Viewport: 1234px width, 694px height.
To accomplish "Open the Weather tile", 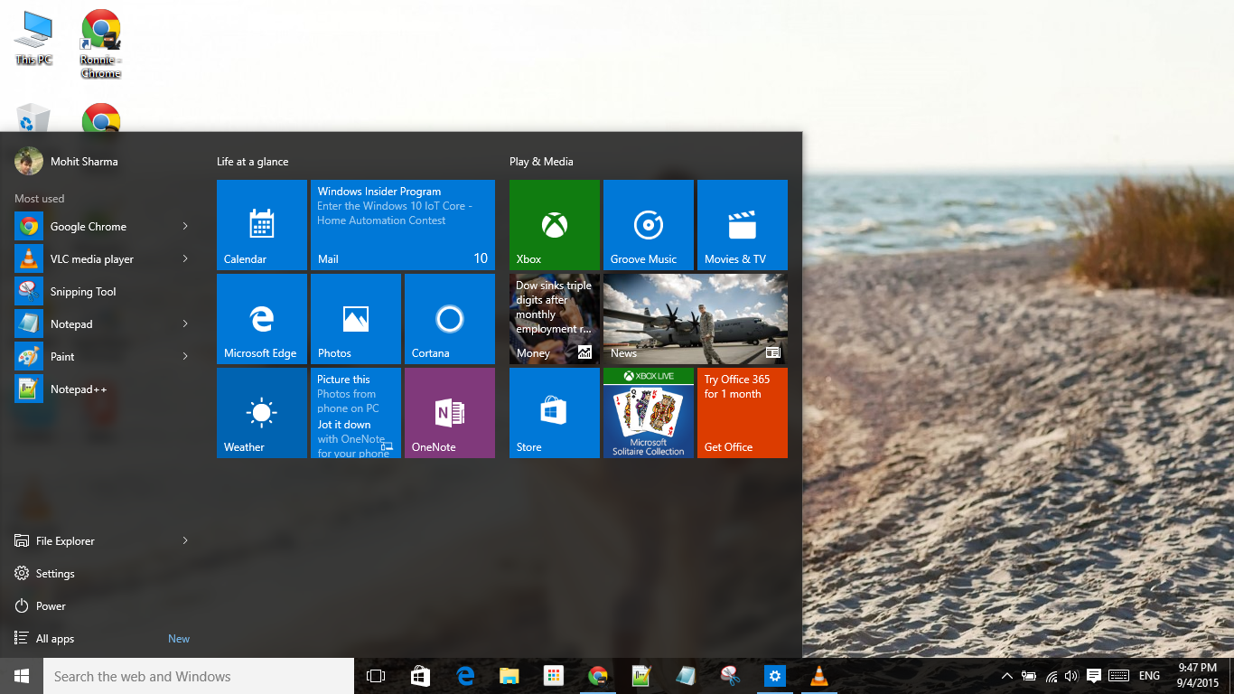I will coord(262,413).
